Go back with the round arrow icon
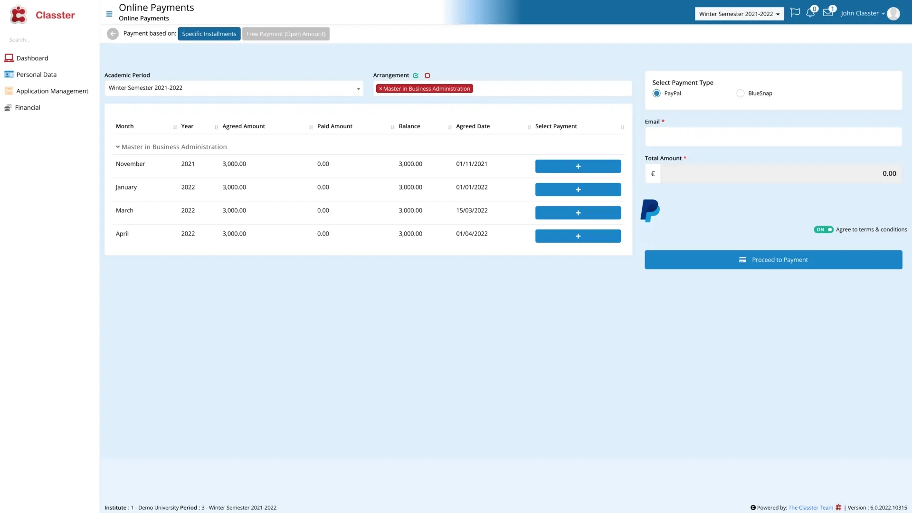This screenshot has height=513, width=912. (x=113, y=34)
